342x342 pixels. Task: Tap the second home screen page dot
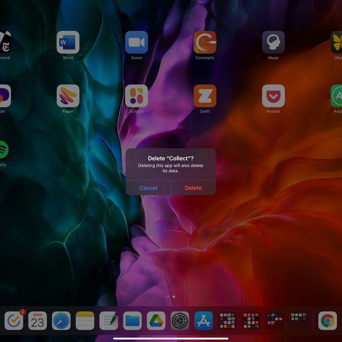point(174,296)
